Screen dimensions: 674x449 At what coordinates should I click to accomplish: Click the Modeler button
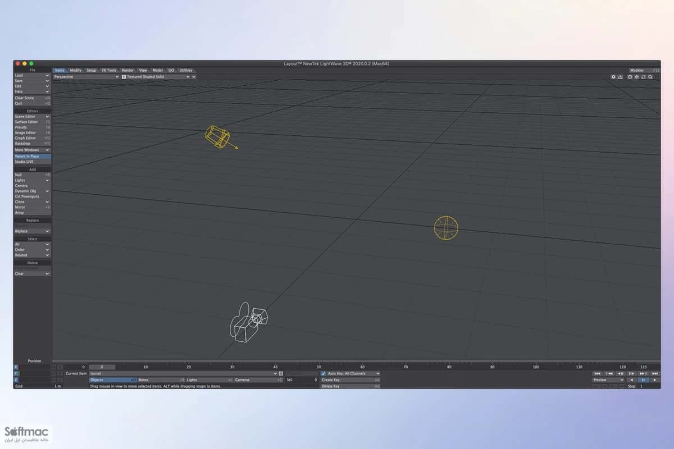[x=644, y=70]
